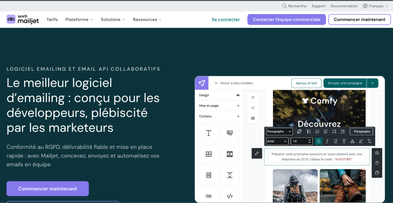Click the Text content block icon
The image size is (393, 203).
coord(208,133)
